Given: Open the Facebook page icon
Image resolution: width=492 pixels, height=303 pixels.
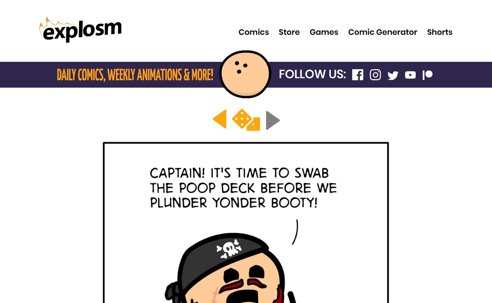Looking at the screenshot, I should [358, 75].
